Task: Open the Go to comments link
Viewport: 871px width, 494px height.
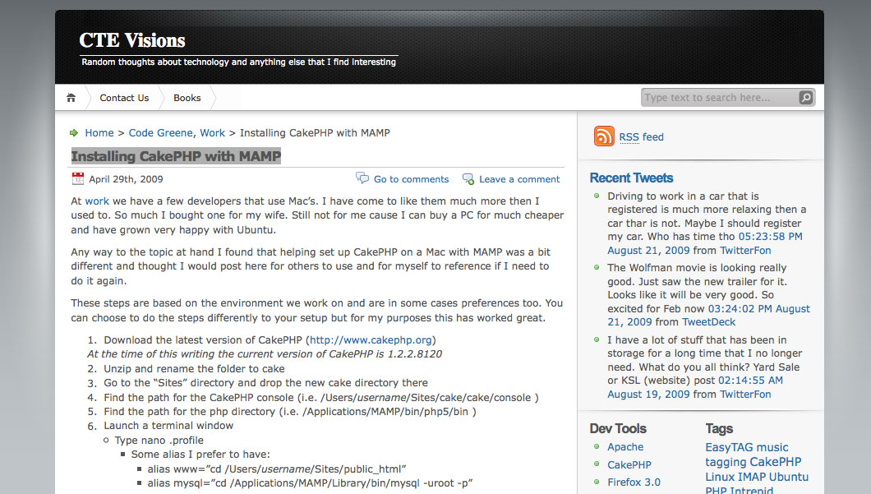Action: point(411,179)
